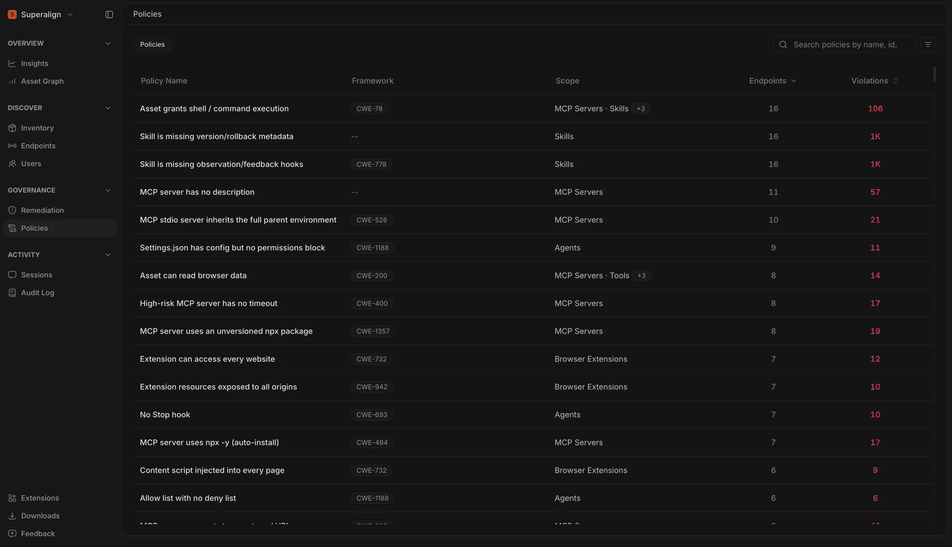Click the Extensions icon at bottom
Screen dimensions: 952x547
tap(12, 498)
